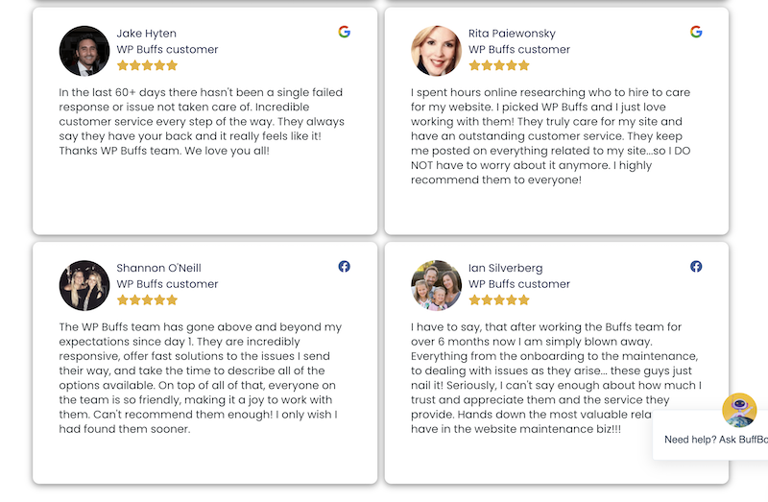Click Ian Silverberg's family profile photo
Viewport: 768px width, 502px height.
(x=436, y=285)
